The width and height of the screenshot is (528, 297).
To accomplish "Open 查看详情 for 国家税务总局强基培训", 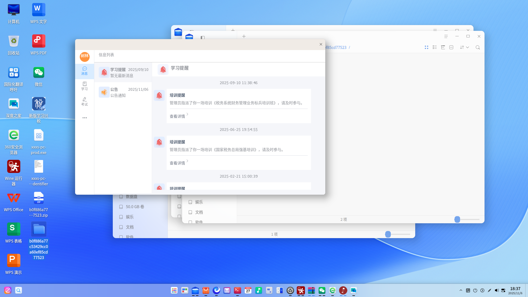I will pos(179,163).
